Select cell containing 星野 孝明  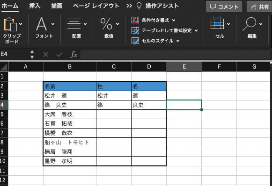(x=70, y=161)
